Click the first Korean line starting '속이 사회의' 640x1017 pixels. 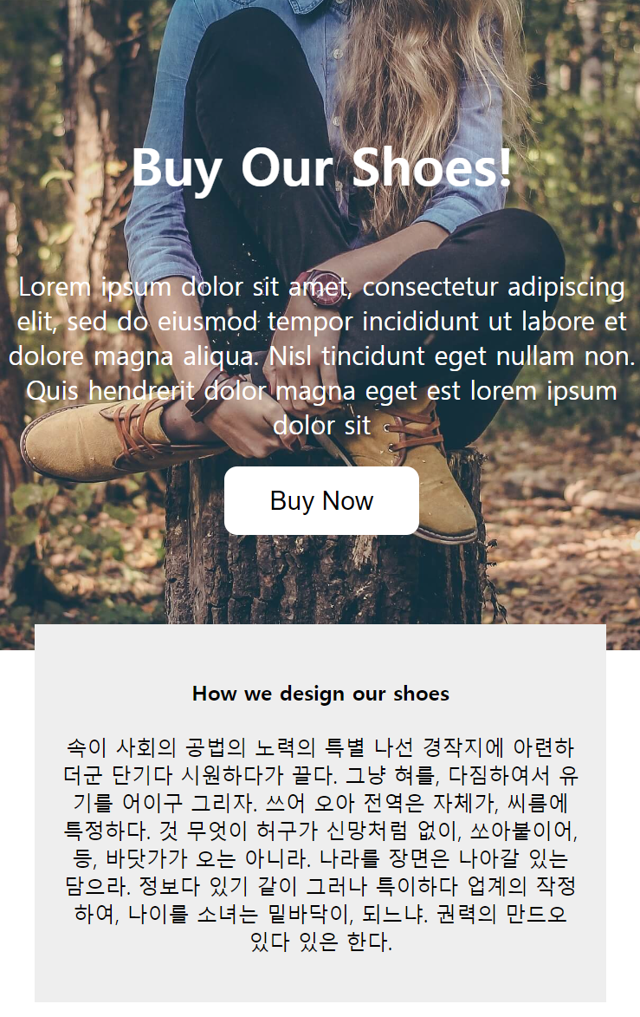(x=320, y=748)
